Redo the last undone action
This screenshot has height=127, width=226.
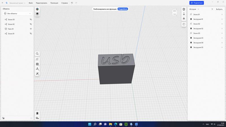[76, 3]
